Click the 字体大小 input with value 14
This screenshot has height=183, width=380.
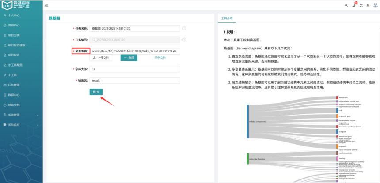click(x=135, y=69)
